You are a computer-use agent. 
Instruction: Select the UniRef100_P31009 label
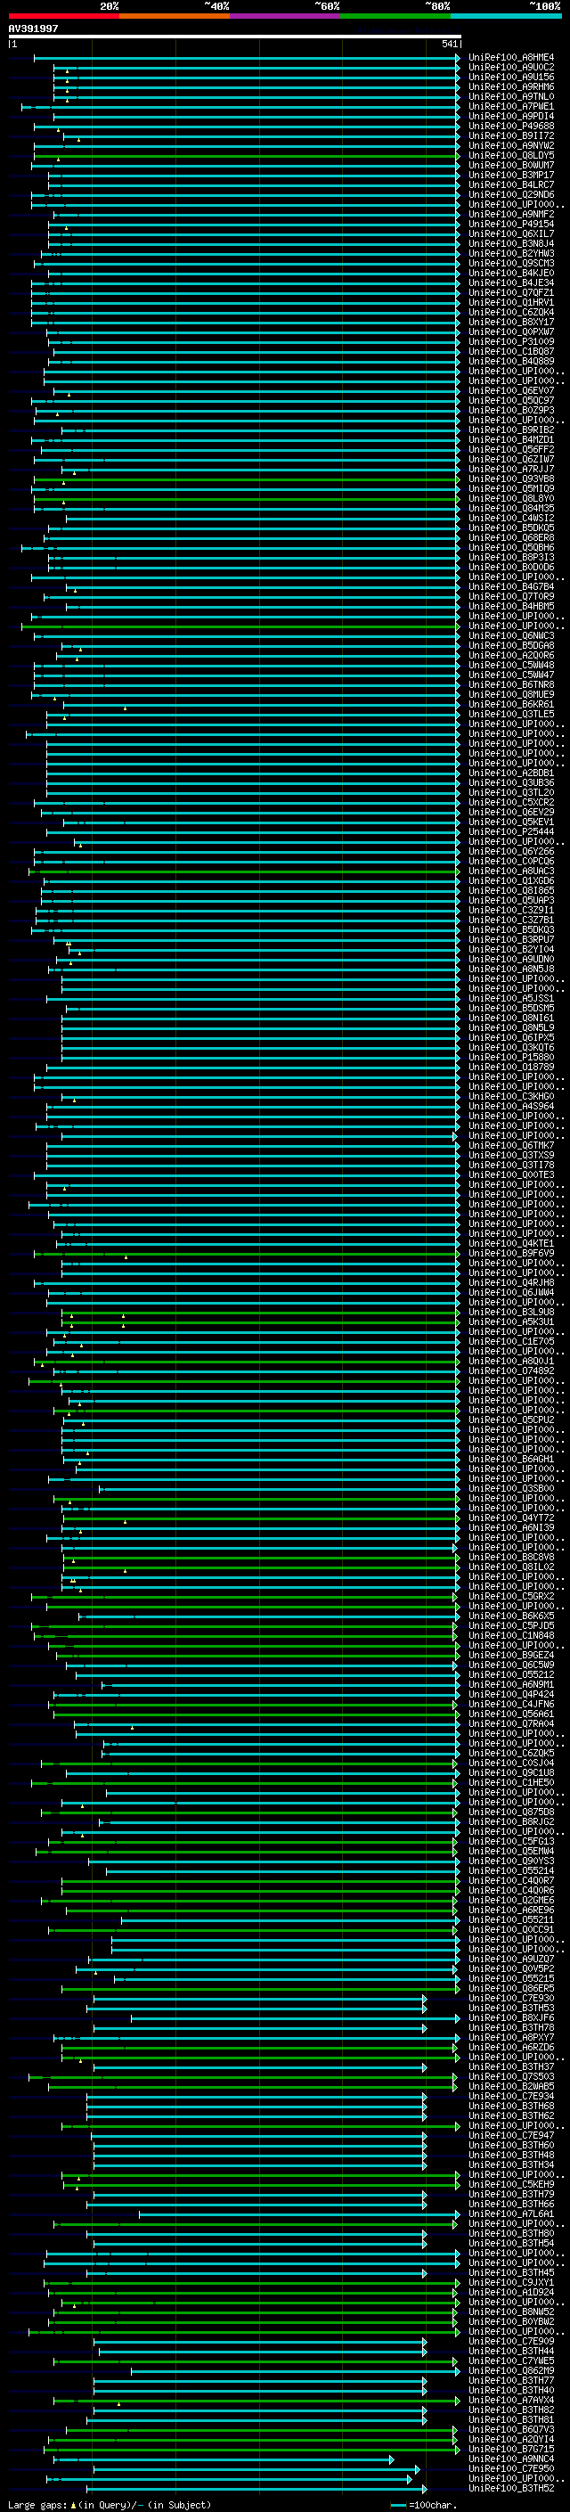tap(511, 341)
